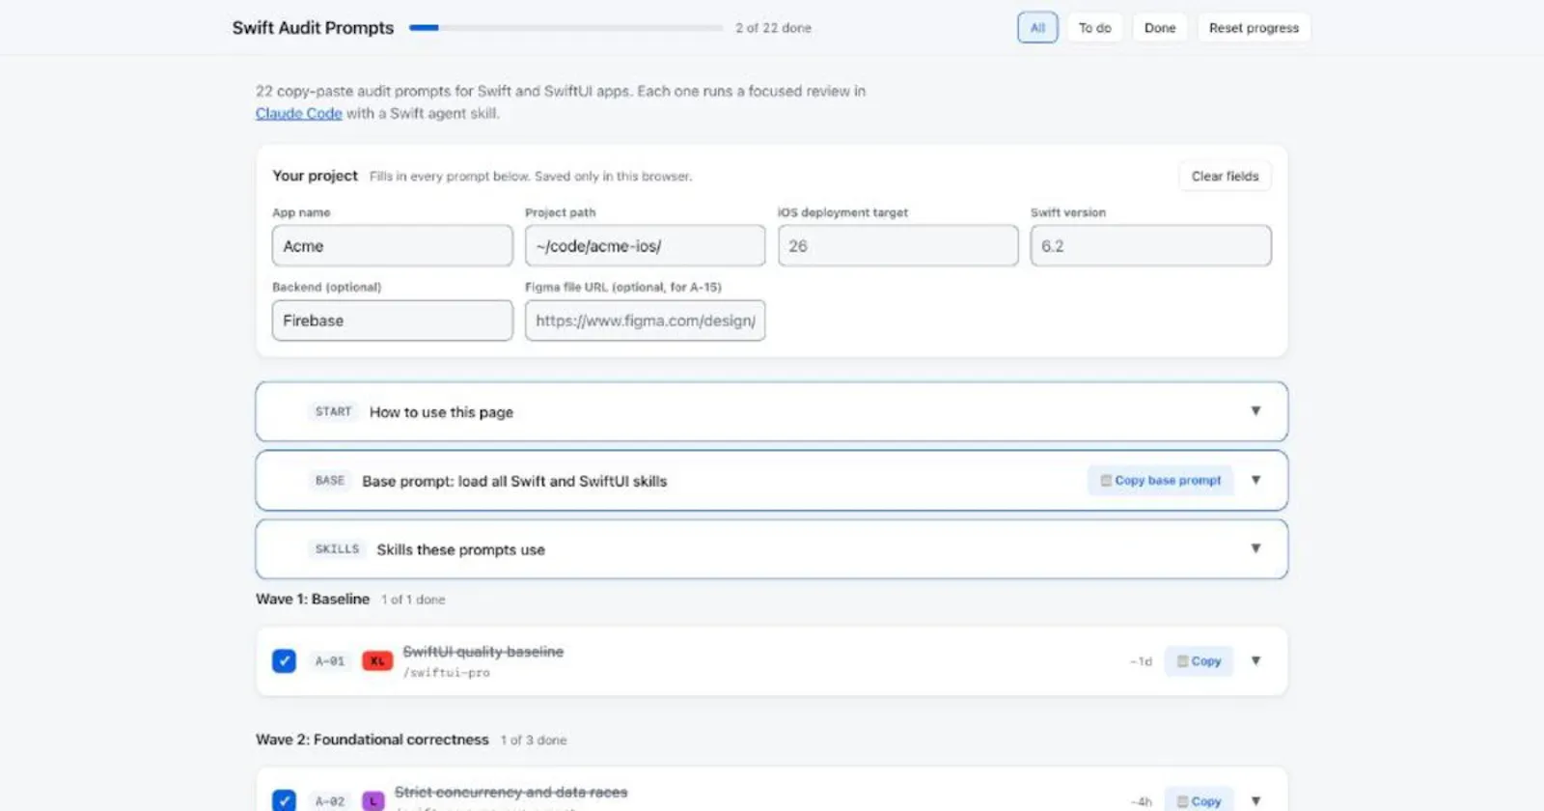Expand the A-02 Strict concurrency row
Image resolution: width=1544 pixels, height=811 pixels.
1255,801
